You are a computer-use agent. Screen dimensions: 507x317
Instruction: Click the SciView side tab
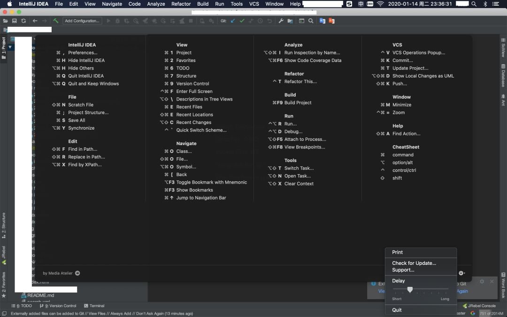click(x=503, y=48)
